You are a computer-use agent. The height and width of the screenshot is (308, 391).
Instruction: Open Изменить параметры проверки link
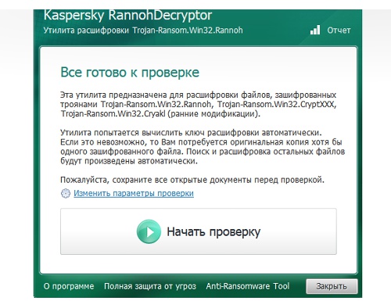[134, 193]
